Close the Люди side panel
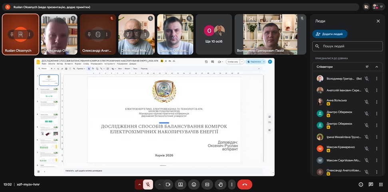 tap(378, 21)
